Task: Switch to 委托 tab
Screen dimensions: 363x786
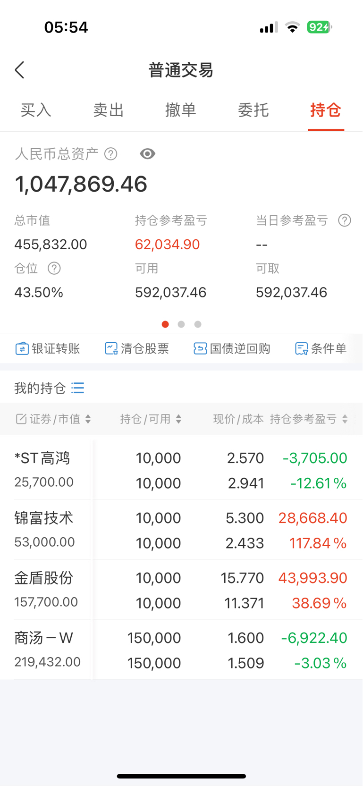Action: [253, 110]
